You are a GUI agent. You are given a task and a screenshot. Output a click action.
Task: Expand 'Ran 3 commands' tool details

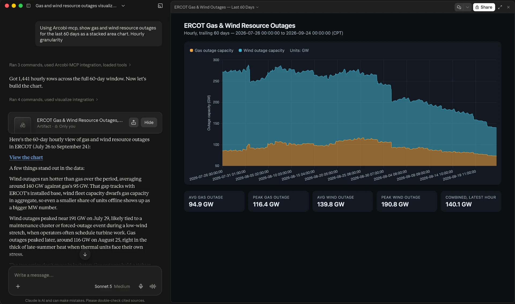pos(70,65)
